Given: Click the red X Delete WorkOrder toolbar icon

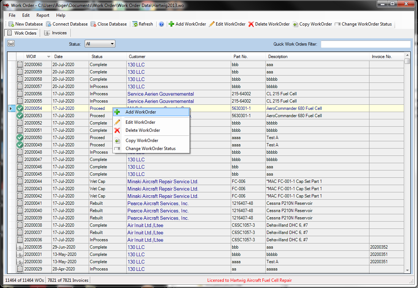Looking at the screenshot, I should (251, 24).
